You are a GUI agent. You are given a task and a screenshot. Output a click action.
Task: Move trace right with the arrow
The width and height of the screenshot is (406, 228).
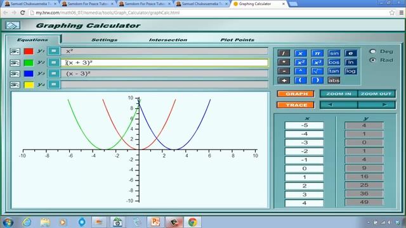376,105
